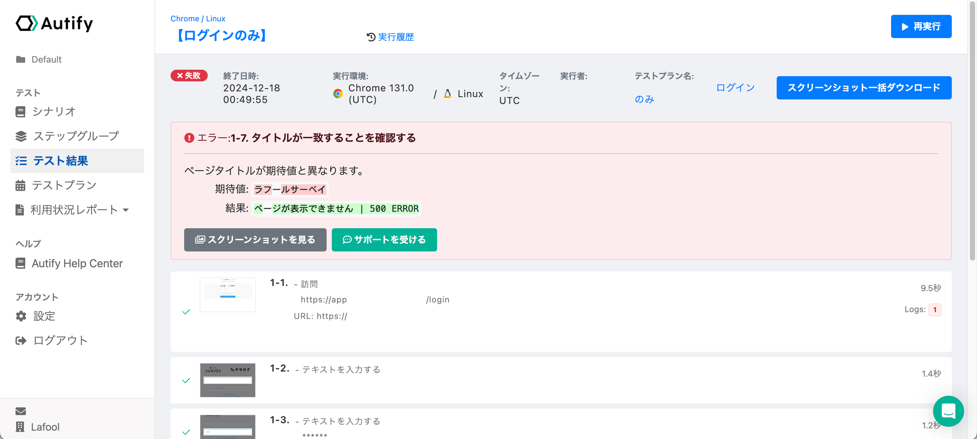
Task: Open ステップグループ layers icon
Action: coord(21,136)
